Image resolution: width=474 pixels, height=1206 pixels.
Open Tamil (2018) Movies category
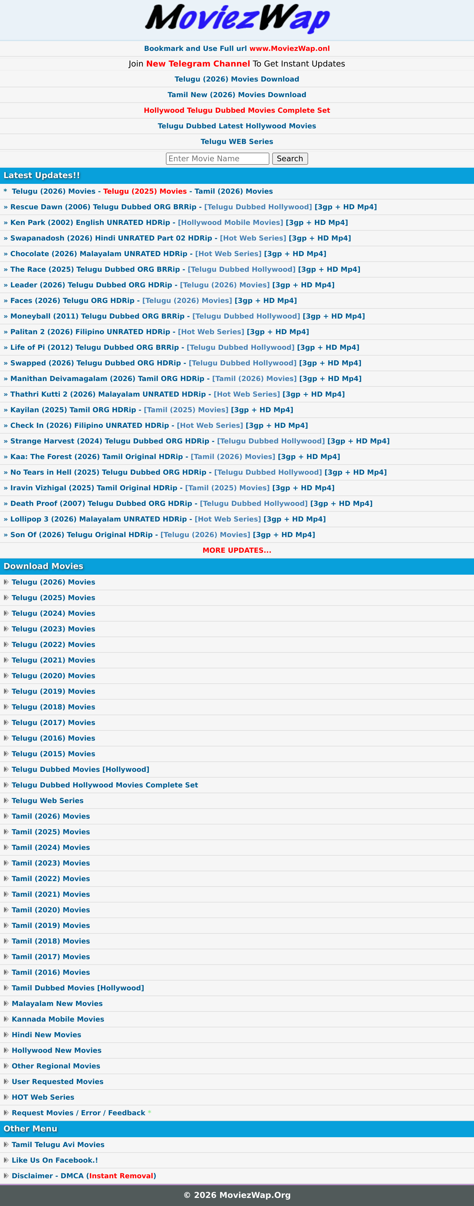tap(51, 941)
